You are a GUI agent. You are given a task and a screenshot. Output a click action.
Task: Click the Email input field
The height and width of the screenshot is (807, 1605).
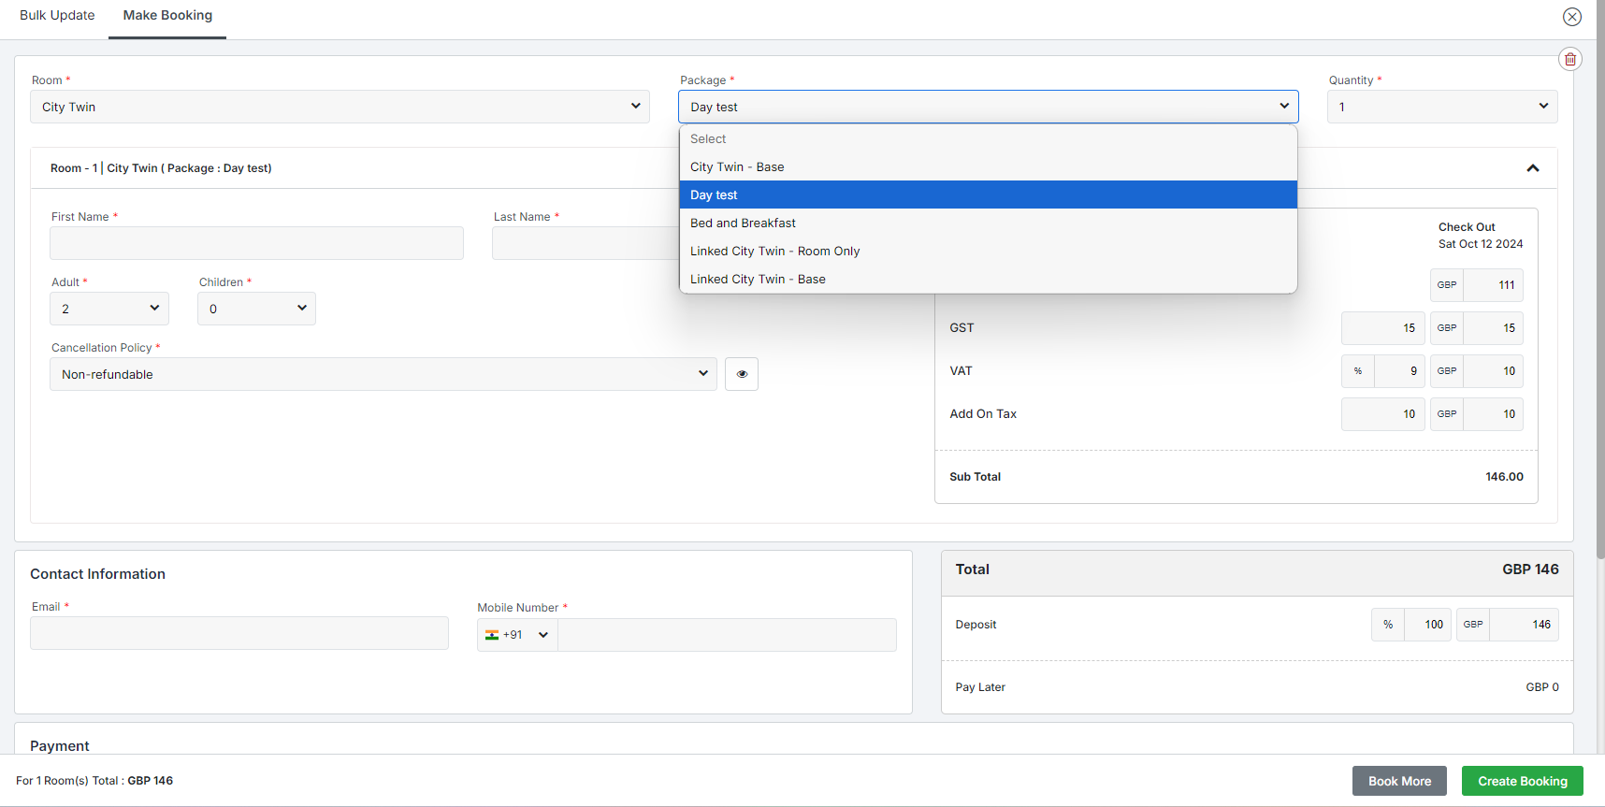(x=239, y=633)
